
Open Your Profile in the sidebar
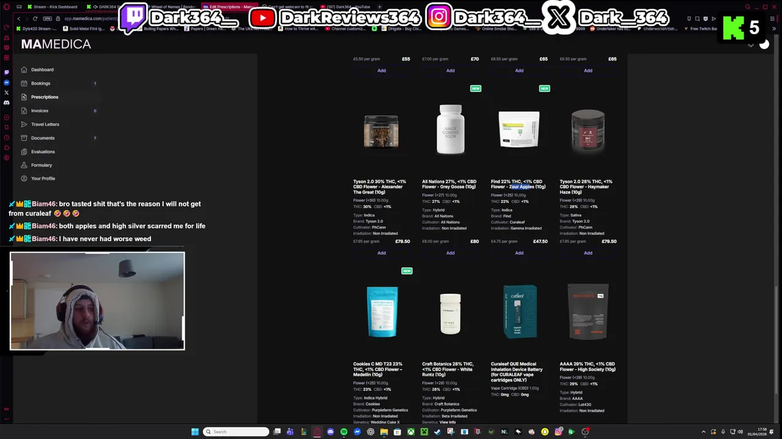43,179
